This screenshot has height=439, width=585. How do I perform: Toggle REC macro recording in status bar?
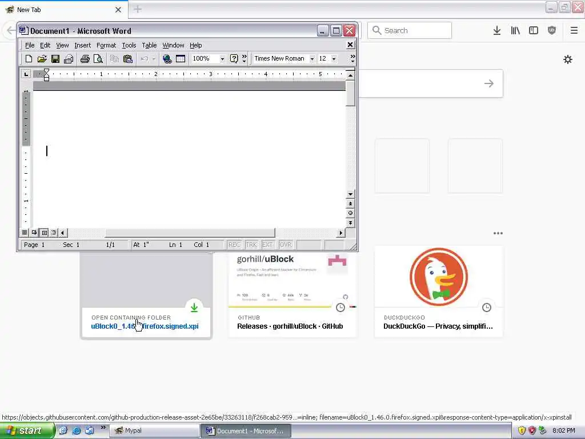[x=234, y=245]
